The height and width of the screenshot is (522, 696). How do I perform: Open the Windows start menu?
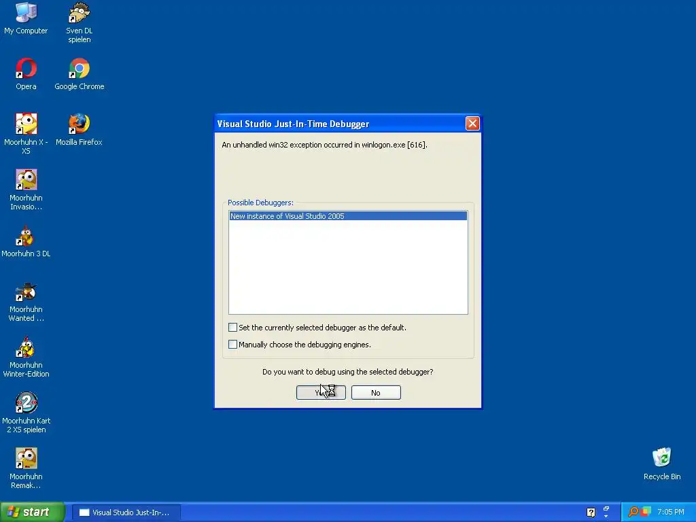(33, 512)
